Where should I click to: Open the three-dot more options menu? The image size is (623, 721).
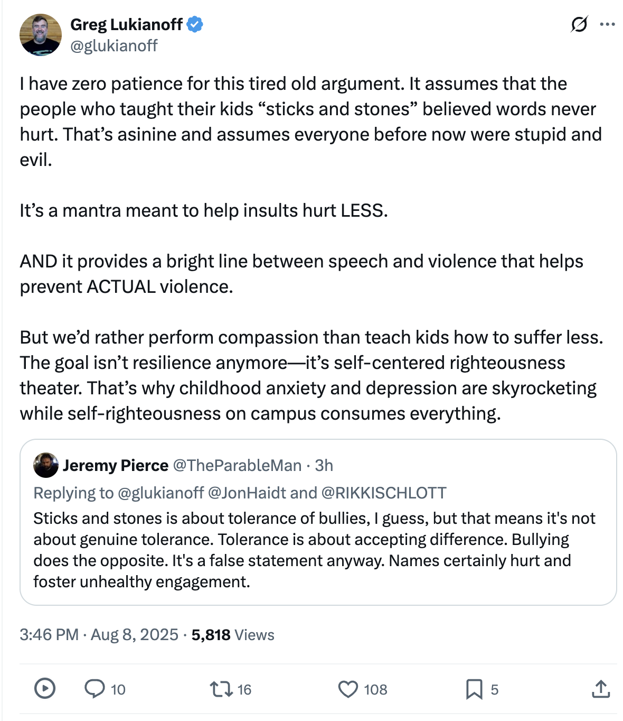click(x=608, y=24)
